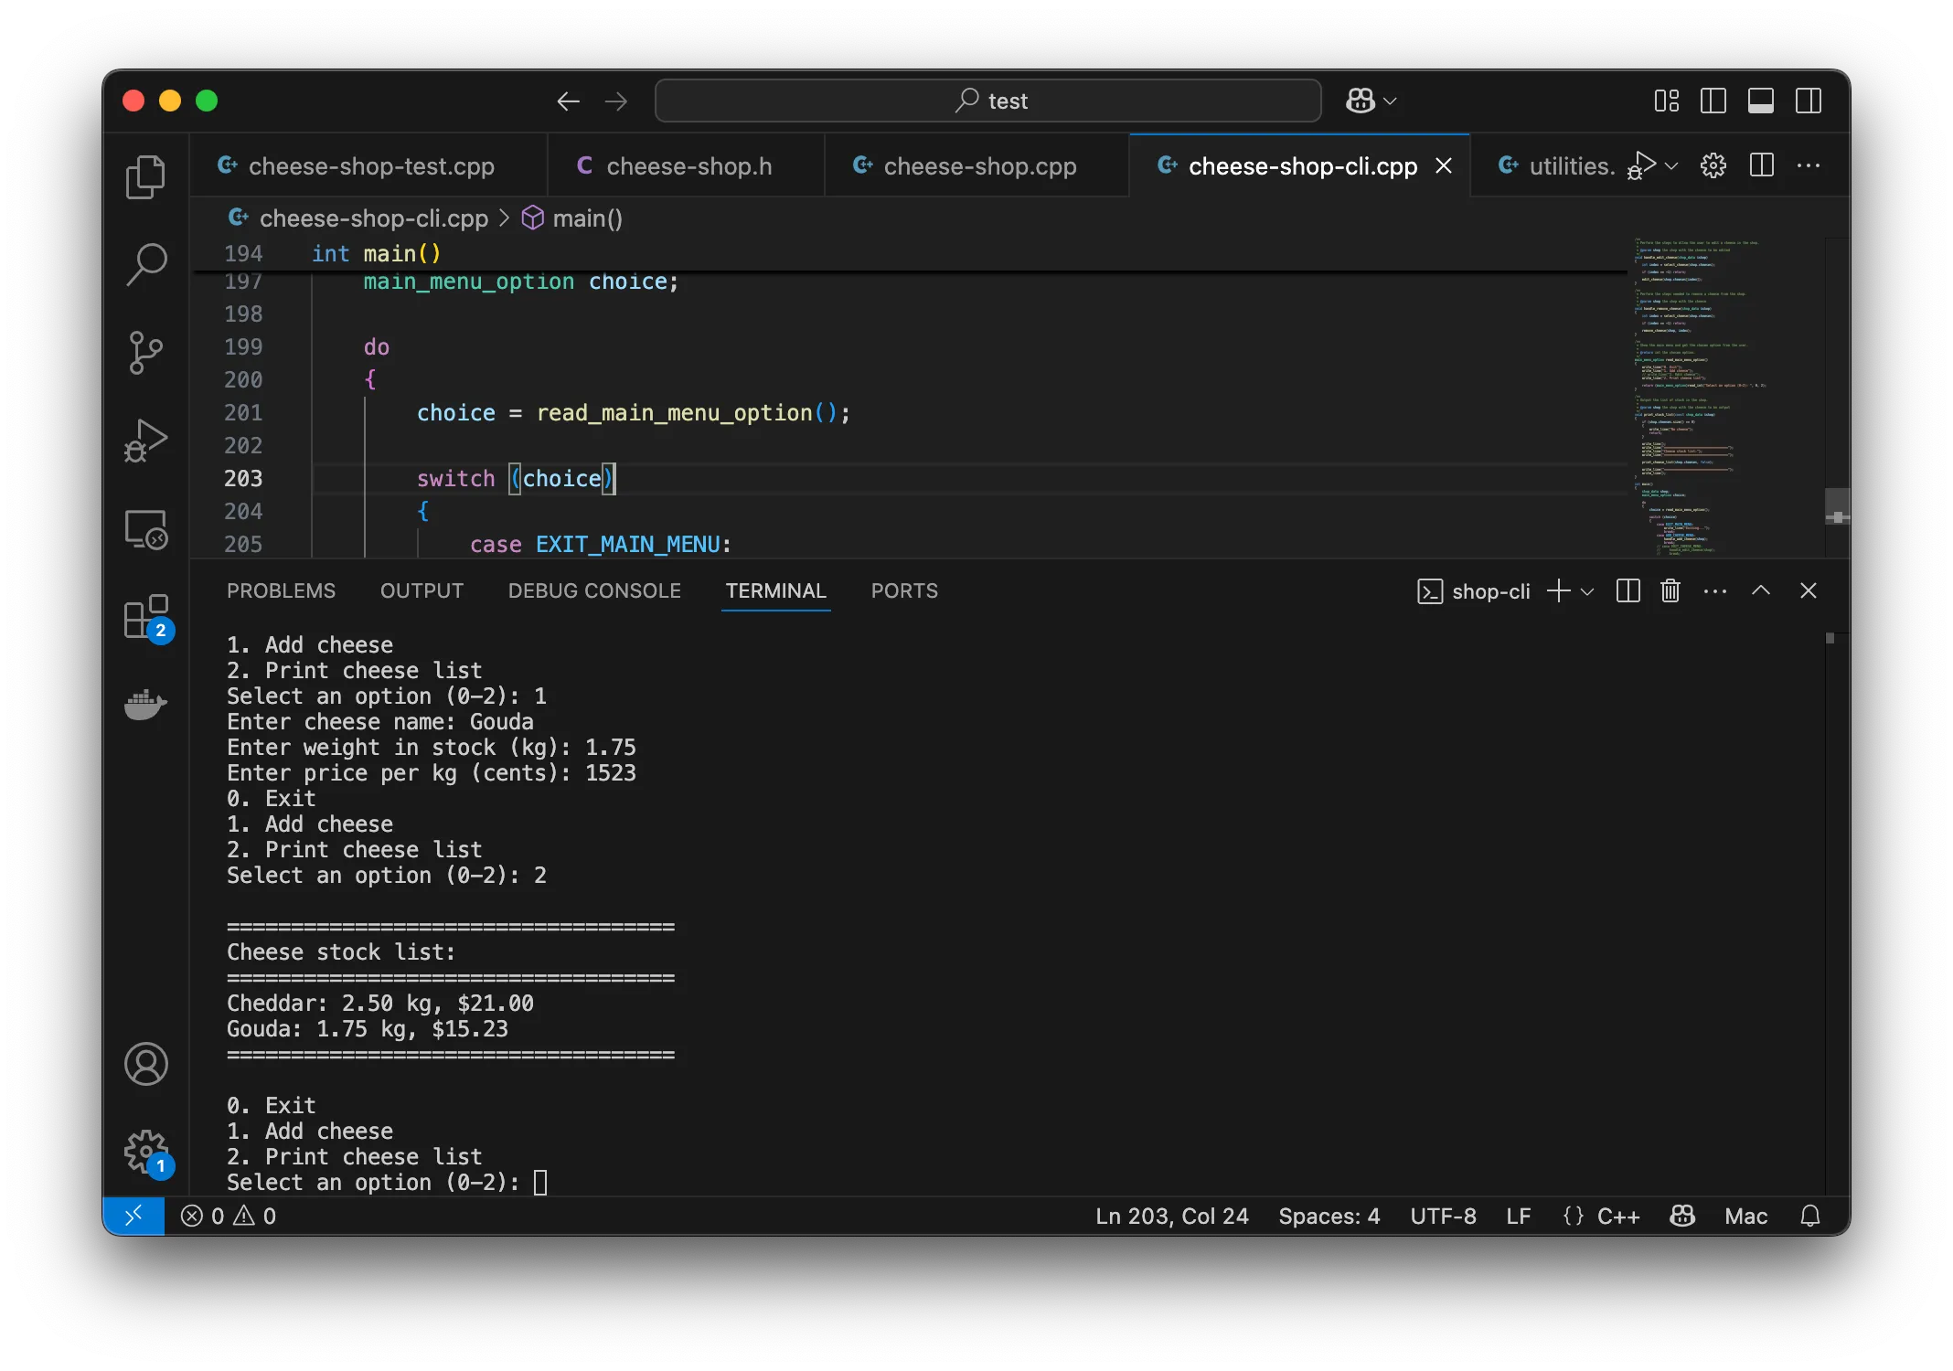
Task: Open the Extensions view
Action: 145,617
